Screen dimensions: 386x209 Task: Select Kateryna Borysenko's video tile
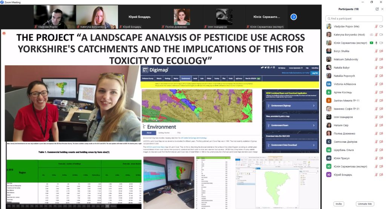coord(97,17)
